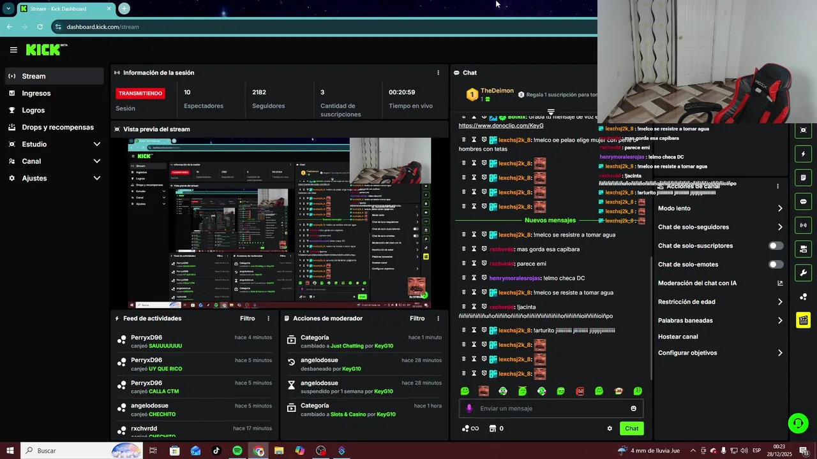Click the TRANSMITIENDO status badge

point(140,93)
